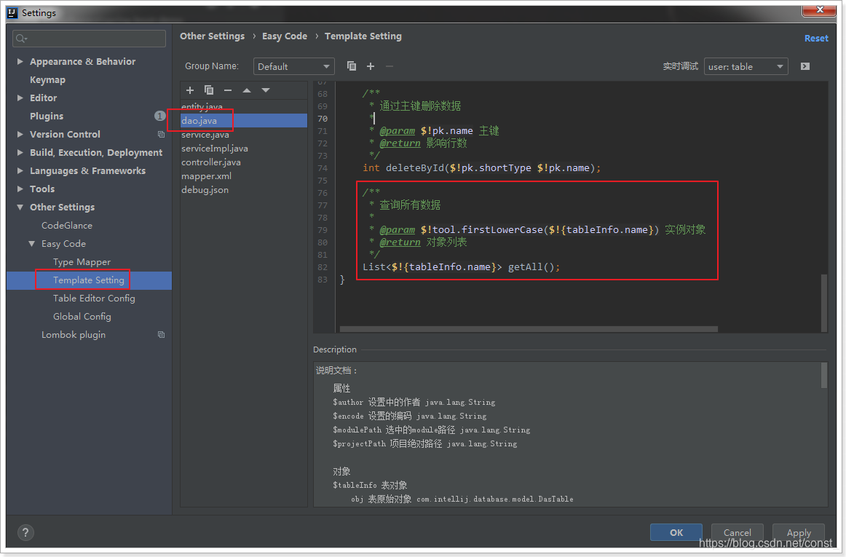Open the Group Name Default dropdown
The image size is (846, 557).
[x=293, y=66]
